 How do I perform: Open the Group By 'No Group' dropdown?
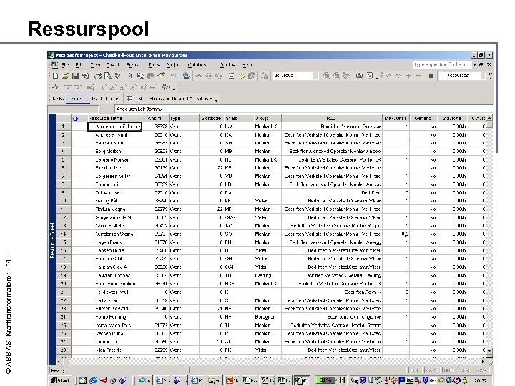pos(315,76)
